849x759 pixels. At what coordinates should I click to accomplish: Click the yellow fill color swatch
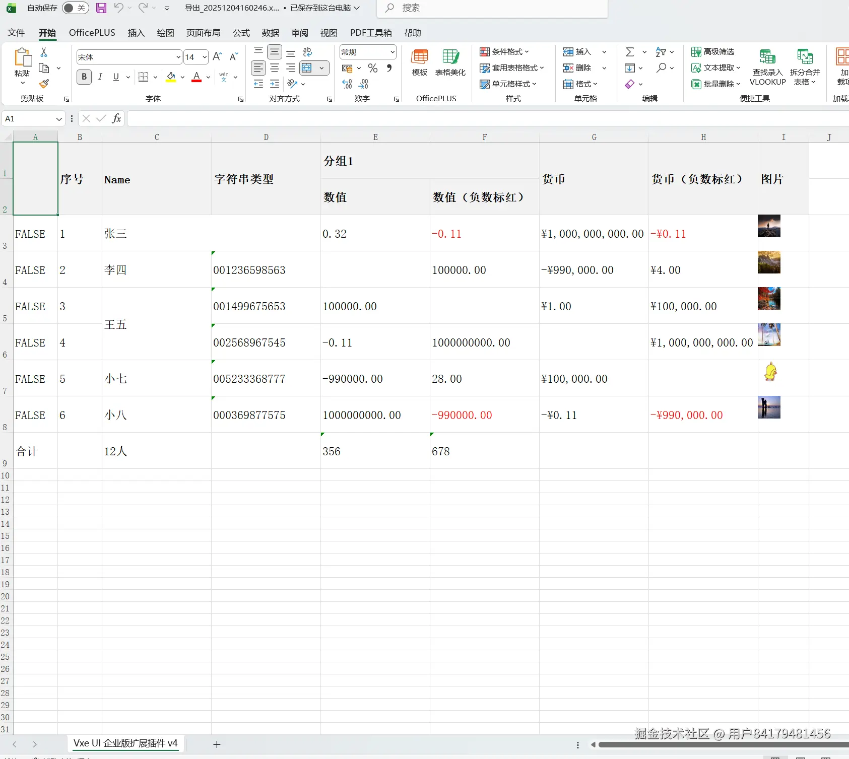pos(171,77)
